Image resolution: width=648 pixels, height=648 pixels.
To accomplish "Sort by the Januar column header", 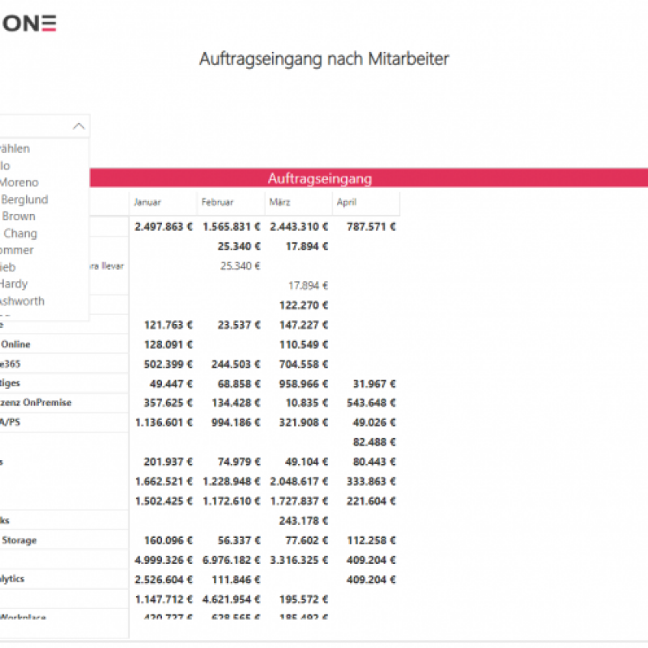I will click(147, 202).
